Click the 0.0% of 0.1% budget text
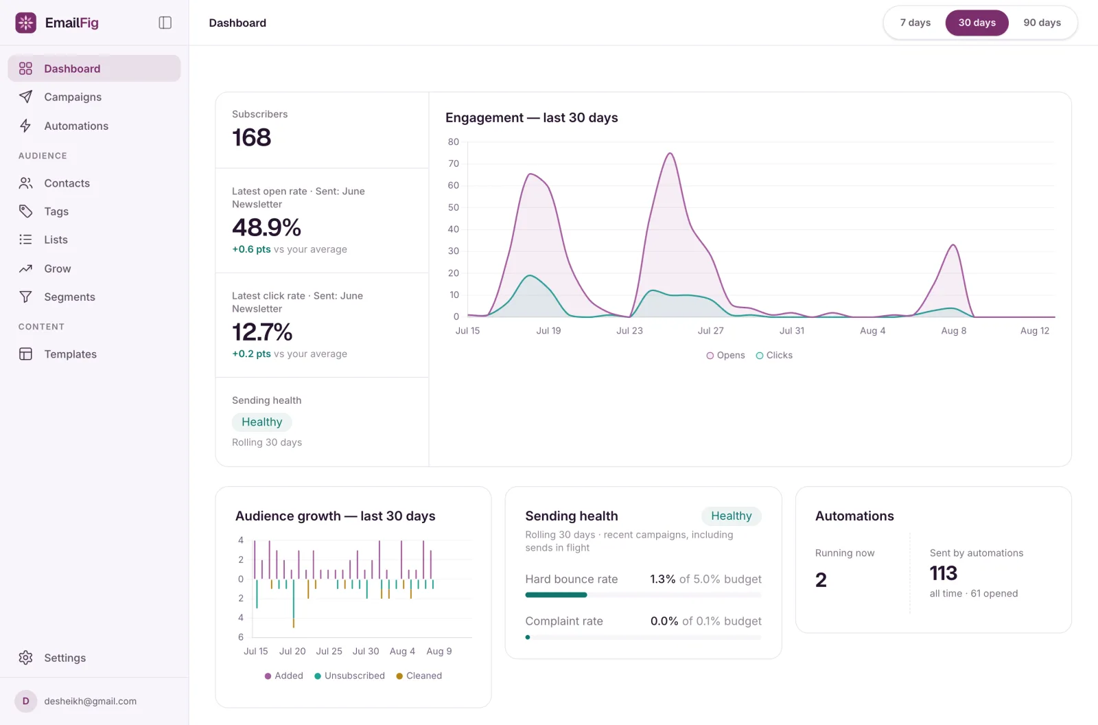Viewport: 1098px width, 725px height. [x=705, y=621]
